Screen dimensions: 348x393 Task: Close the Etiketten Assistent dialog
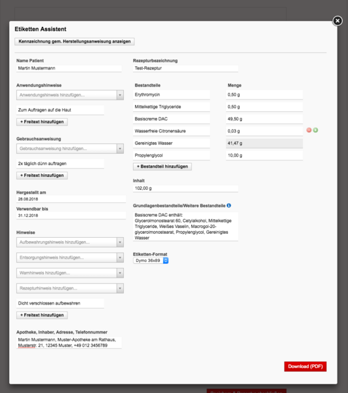tap(338, 21)
